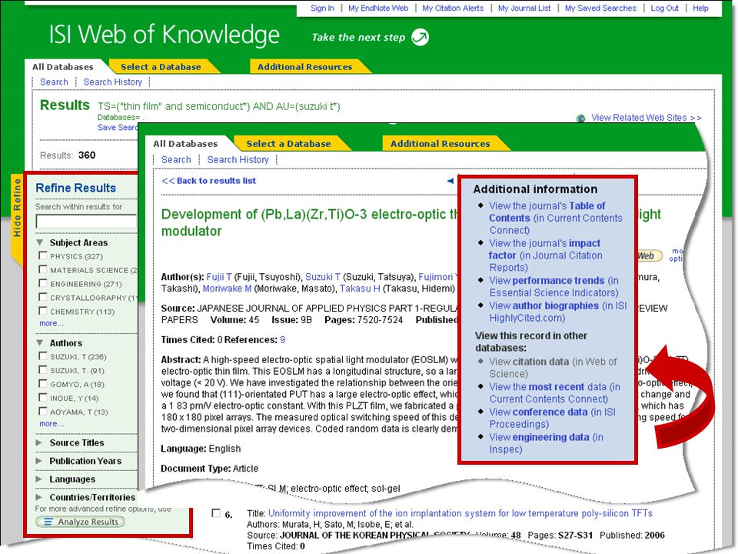Open Search History in record window

[x=238, y=160]
